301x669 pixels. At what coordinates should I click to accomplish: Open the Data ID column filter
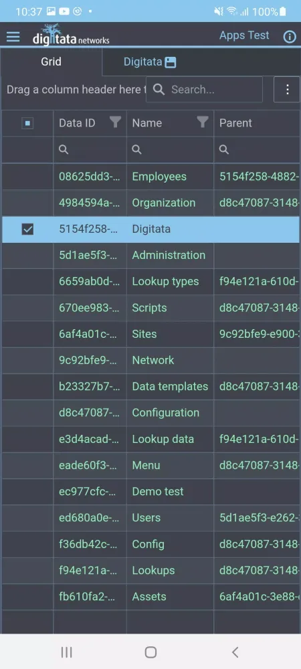tap(115, 122)
